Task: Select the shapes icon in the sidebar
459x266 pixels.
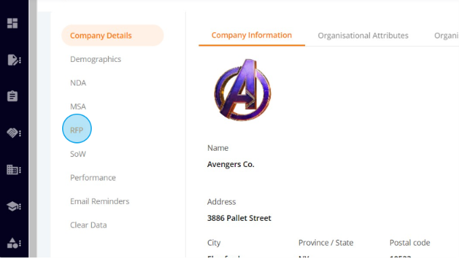Action: tap(13, 243)
